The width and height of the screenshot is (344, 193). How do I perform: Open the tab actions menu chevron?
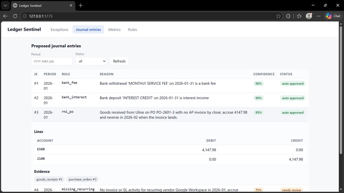click(x=5, y=6)
